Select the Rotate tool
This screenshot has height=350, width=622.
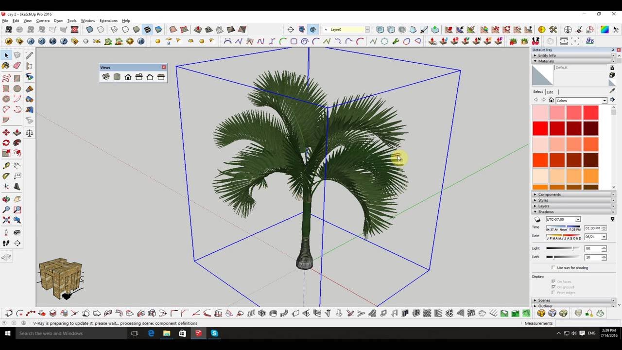coord(6,143)
